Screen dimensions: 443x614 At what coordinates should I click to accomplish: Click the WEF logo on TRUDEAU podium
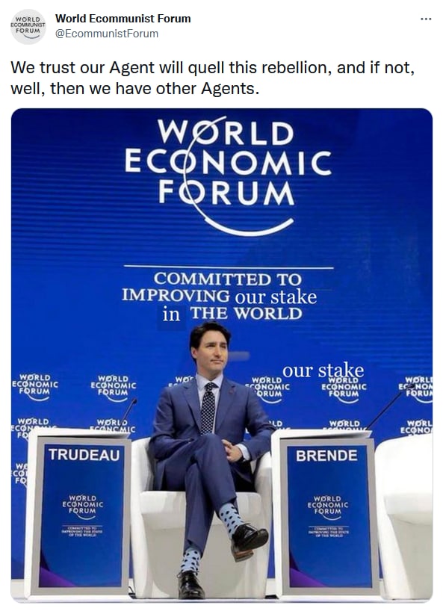click(x=83, y=506)
